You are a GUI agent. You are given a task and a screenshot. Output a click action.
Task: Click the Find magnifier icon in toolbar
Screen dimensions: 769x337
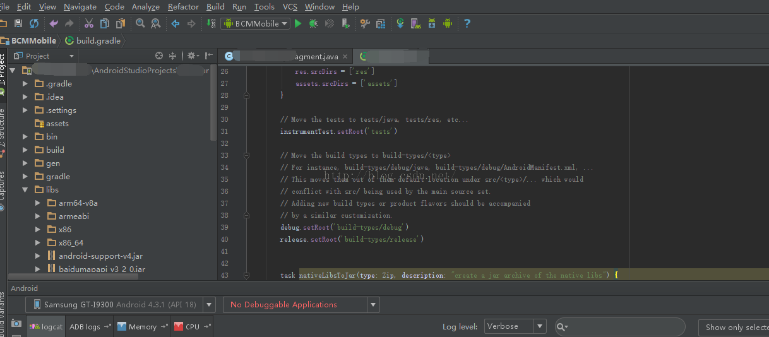point(140,23)
